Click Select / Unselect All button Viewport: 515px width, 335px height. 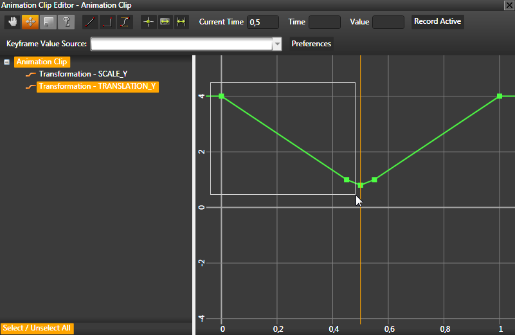point(37,329)
